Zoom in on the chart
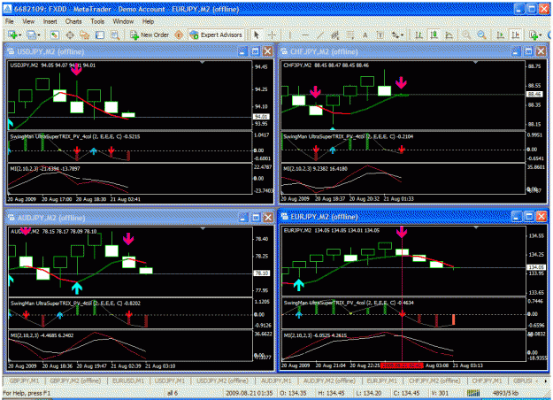The image size is (553, 400). click(466, 35)
